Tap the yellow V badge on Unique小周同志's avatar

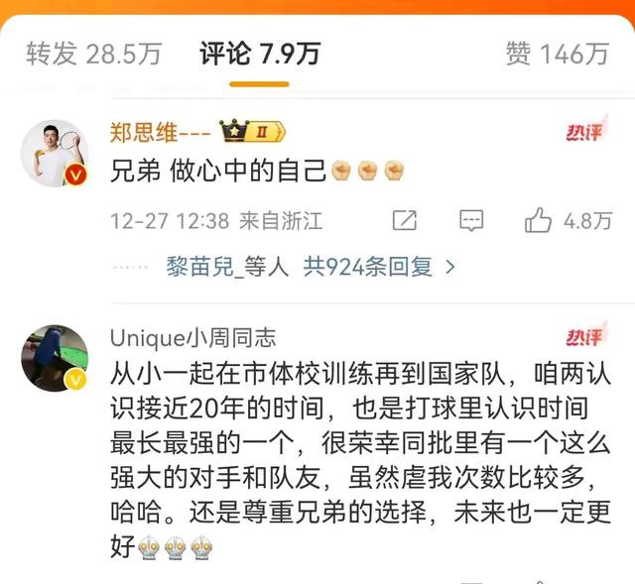[x=75, y=380]
